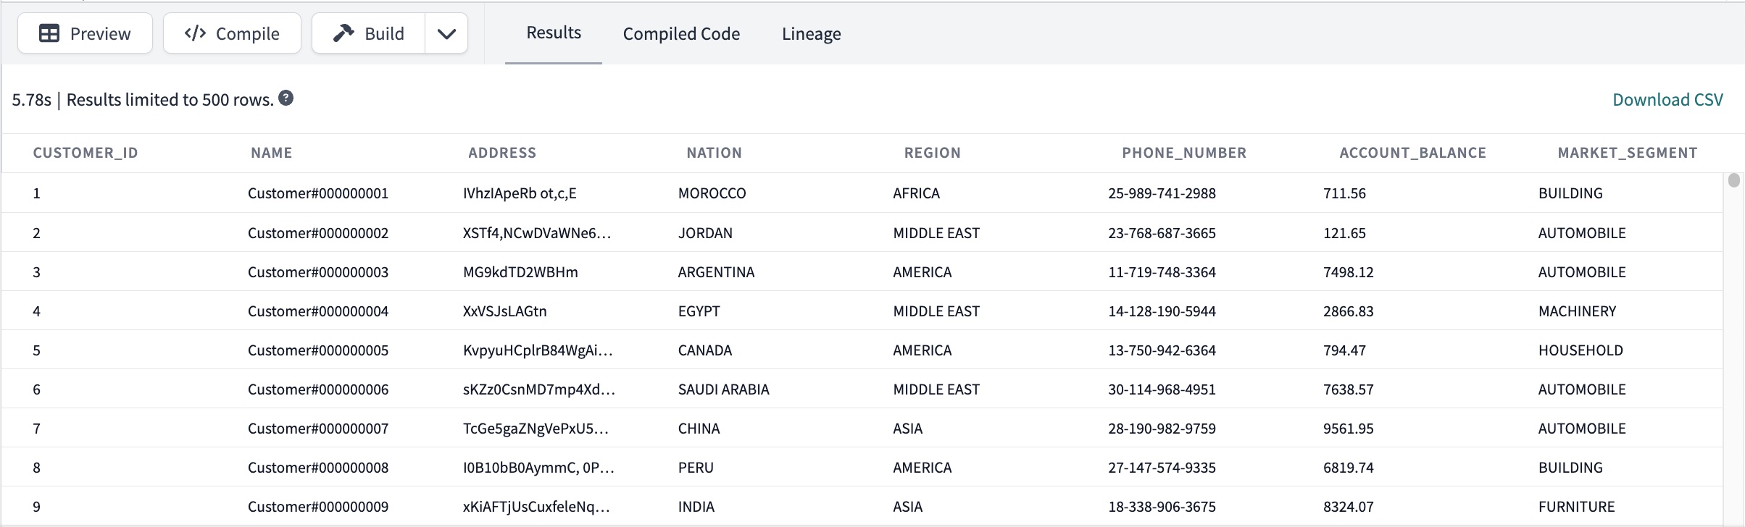This screenshot has width=1745, height=527.
Task: Click the Compile button
Action: tap(231, 33)
